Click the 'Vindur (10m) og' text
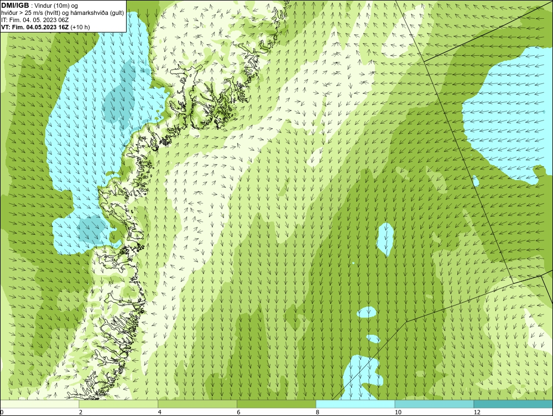Image resolution: width=553 pixels, height=416 pixels. pos(57,6)
